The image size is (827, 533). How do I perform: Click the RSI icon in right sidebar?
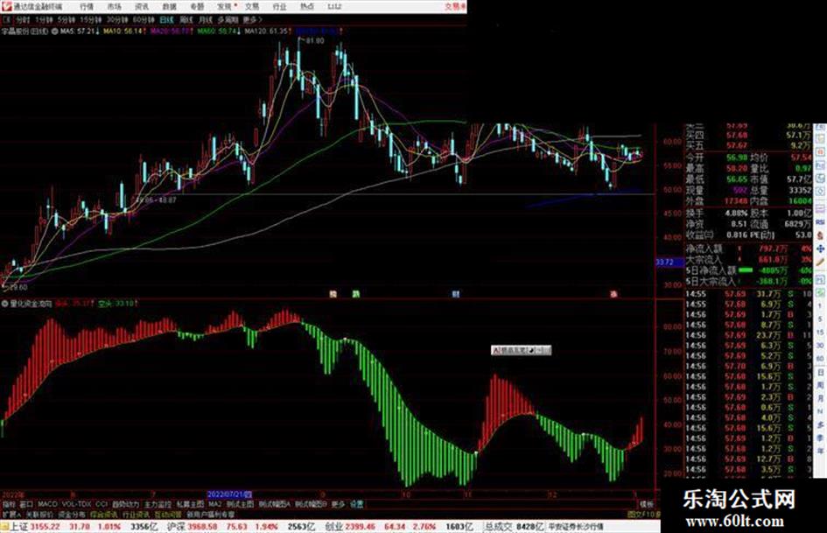click(820, 222)
